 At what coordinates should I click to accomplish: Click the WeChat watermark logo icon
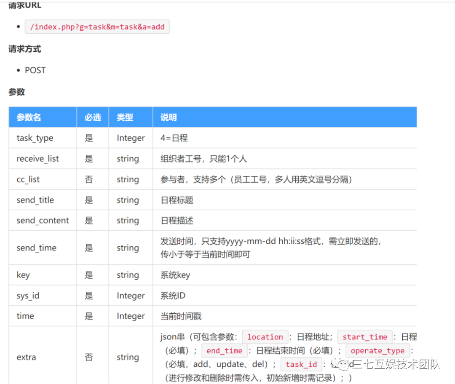340,363
